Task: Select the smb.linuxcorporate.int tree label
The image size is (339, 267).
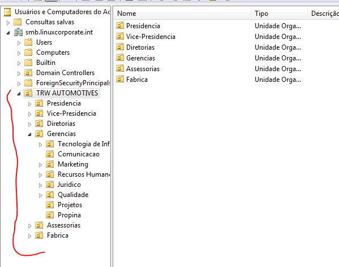Action: point(59,32)
